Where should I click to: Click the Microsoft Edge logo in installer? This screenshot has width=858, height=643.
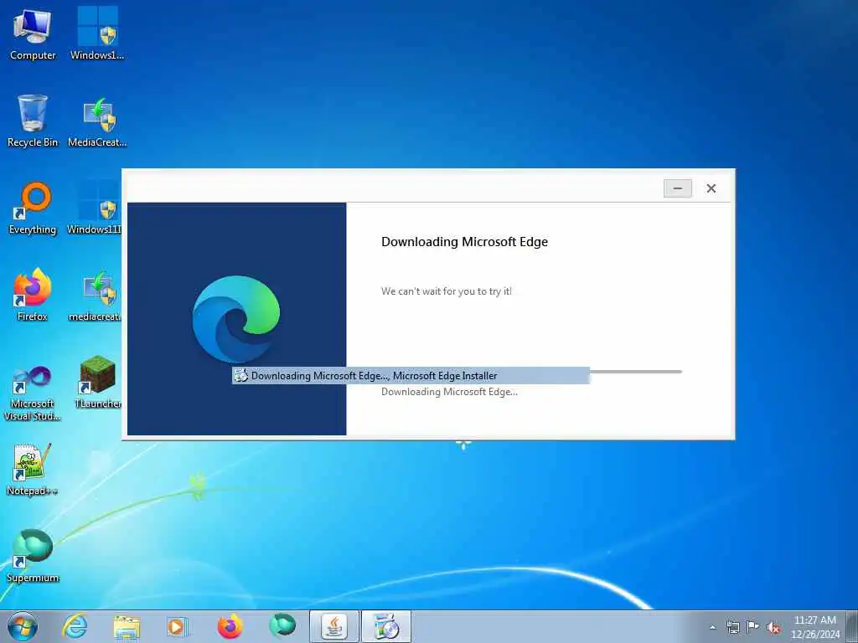(236, 319)
